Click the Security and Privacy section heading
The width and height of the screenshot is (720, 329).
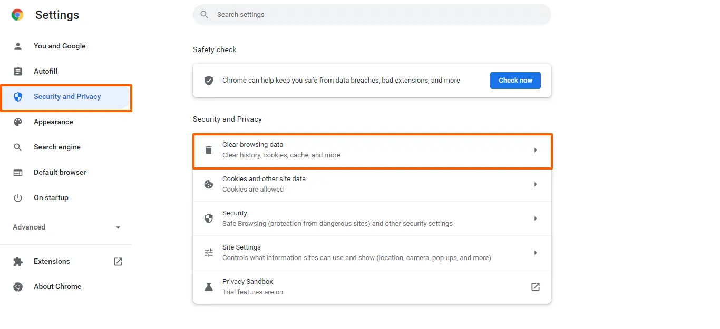point(227,119)
